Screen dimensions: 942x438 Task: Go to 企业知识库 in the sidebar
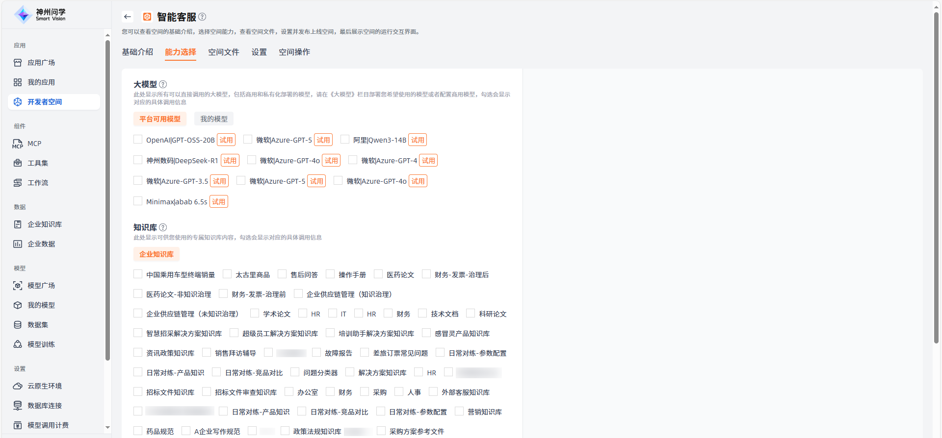pos(45,224)
